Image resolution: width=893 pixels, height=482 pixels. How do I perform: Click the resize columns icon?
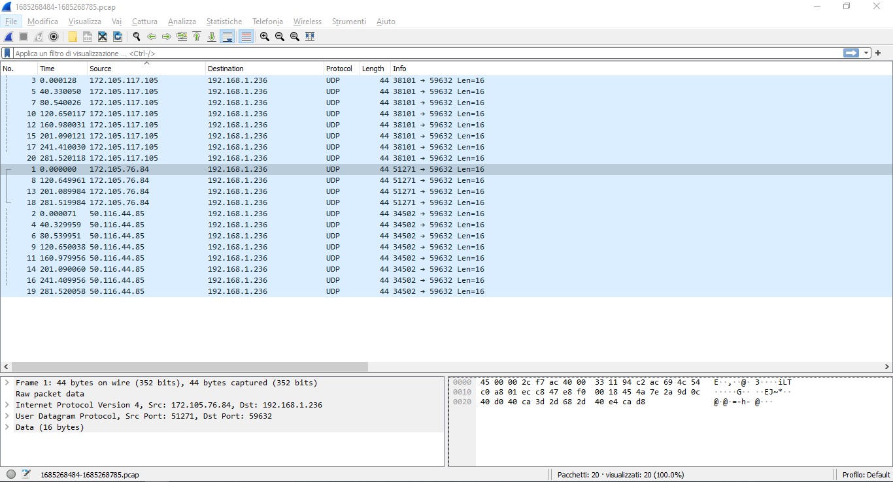(x=310, y=37)
